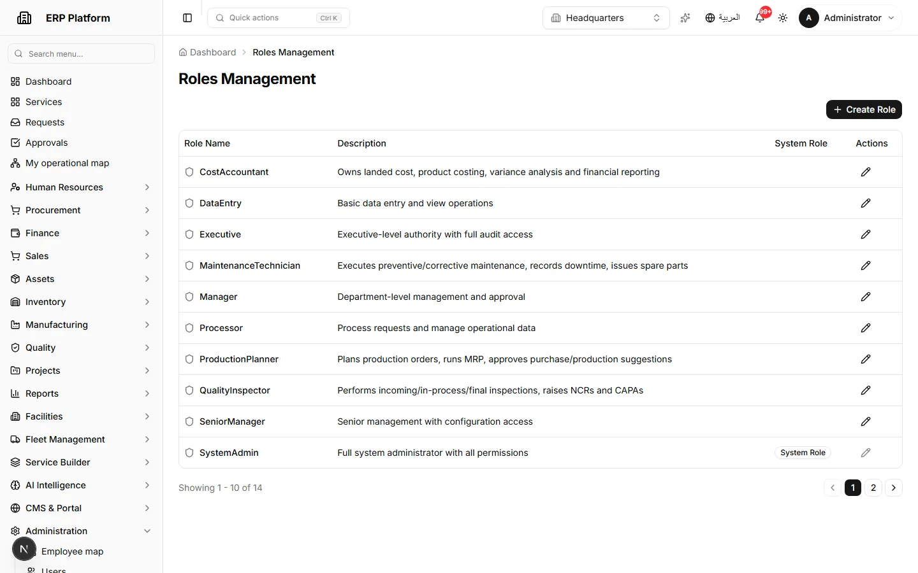The height and width of the screenshot is (573, 918).
Task: Expand the Finance menu
Action: [82, 233]
